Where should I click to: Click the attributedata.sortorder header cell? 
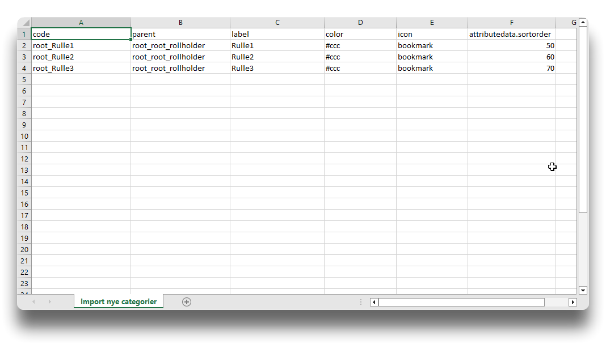(x=511, y=34)
